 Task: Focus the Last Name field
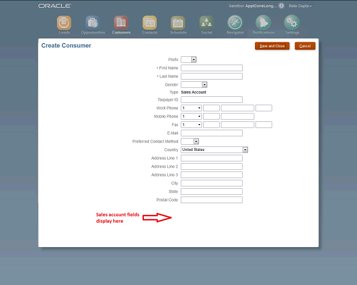211,76
